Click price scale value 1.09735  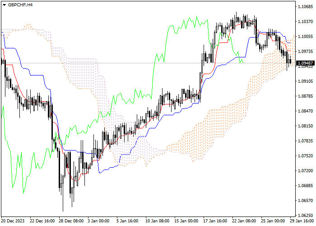305,51
